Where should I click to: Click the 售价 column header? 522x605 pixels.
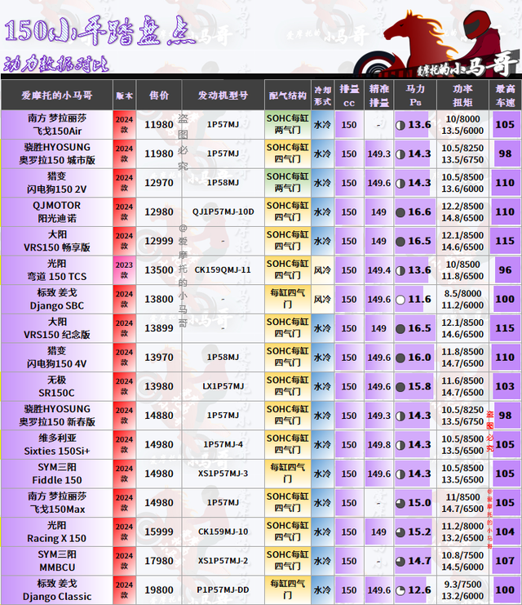tap(159, 96)
